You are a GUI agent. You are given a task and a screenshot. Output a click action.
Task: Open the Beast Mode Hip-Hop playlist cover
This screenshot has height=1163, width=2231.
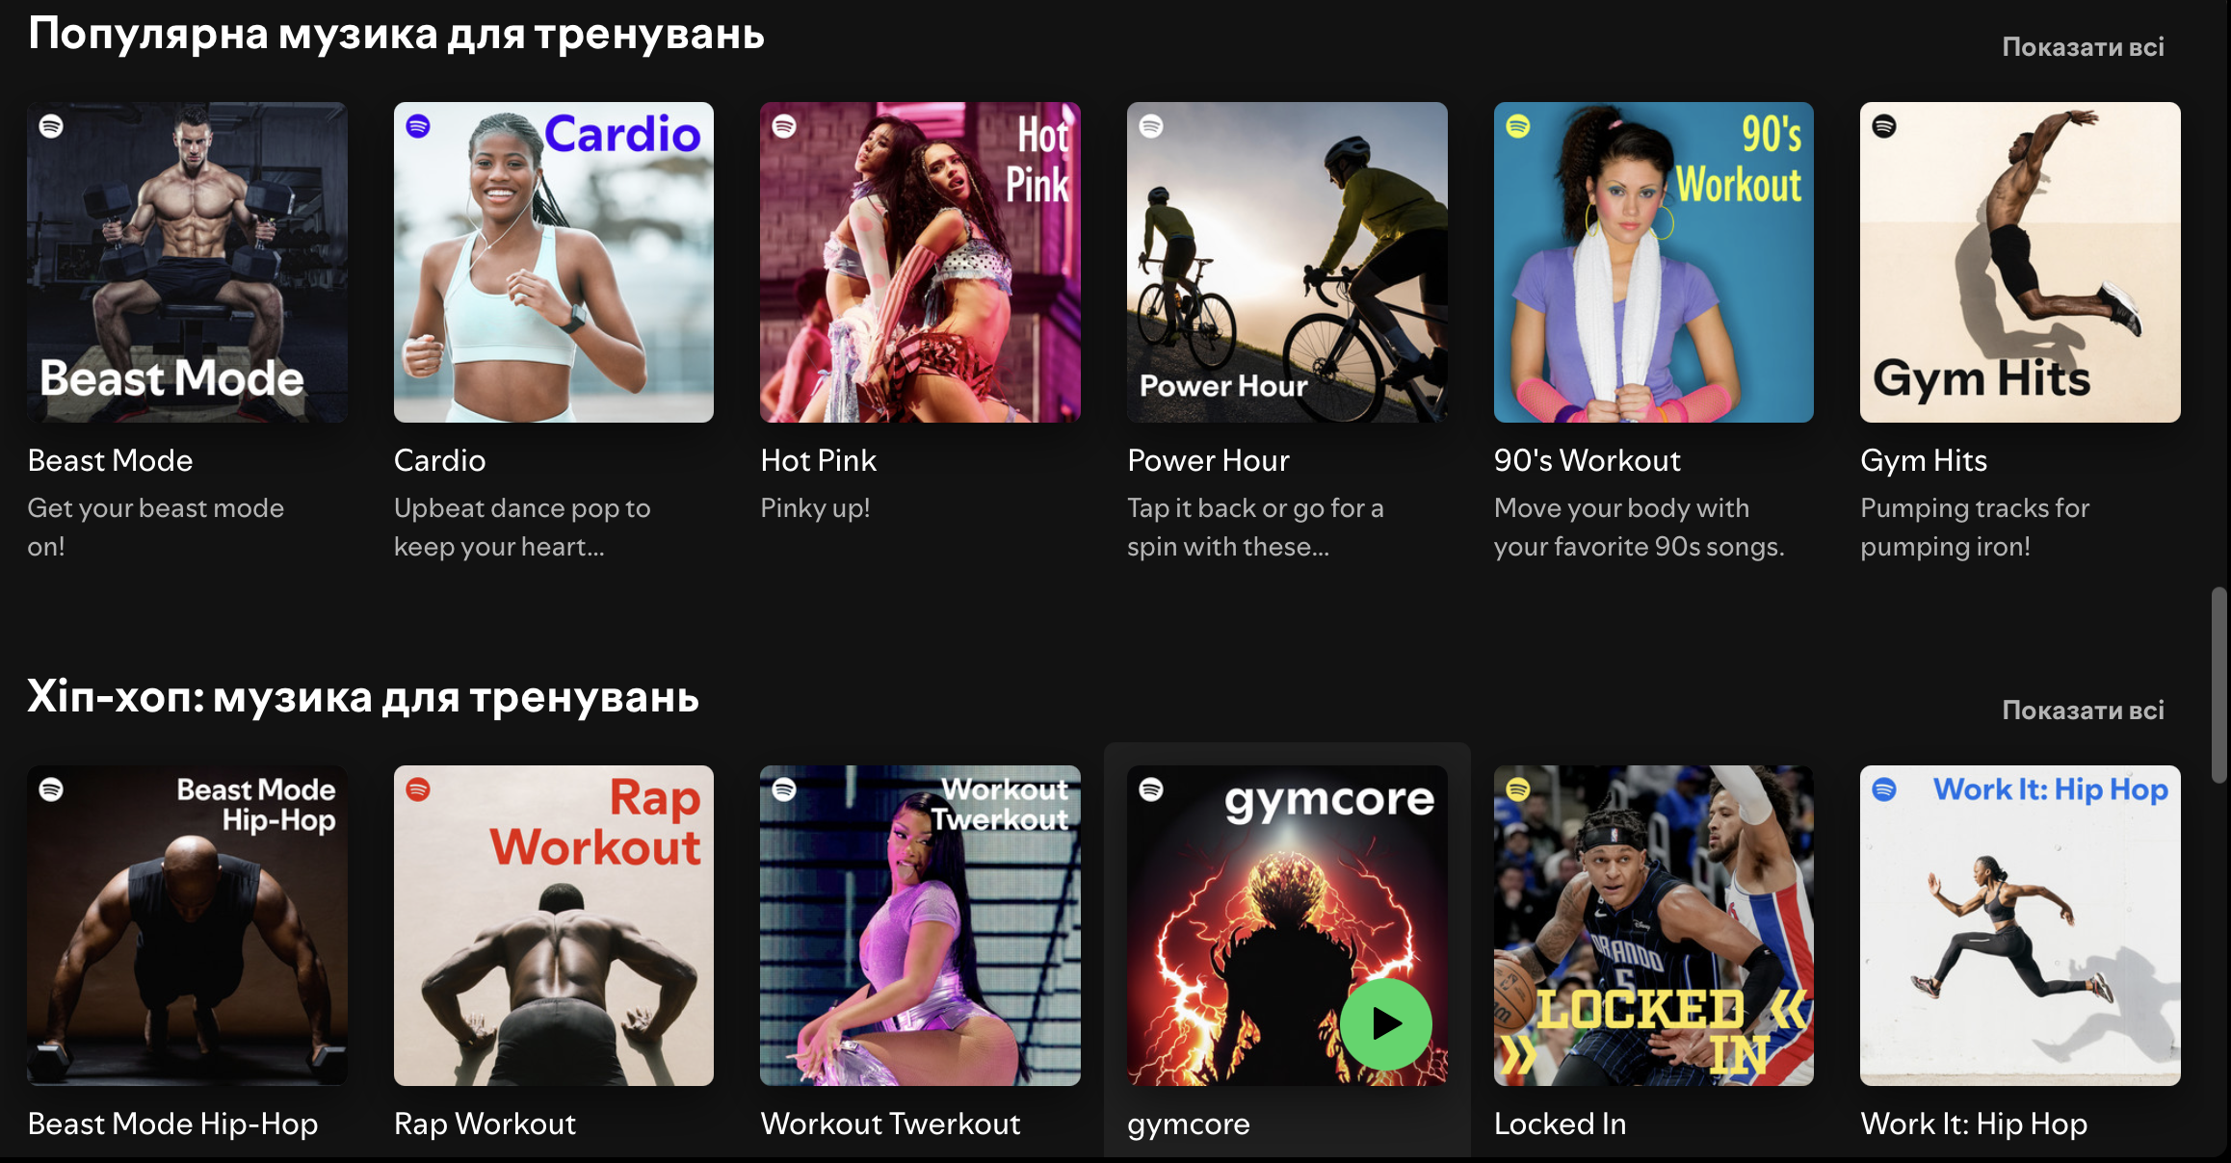coord(187,924)
